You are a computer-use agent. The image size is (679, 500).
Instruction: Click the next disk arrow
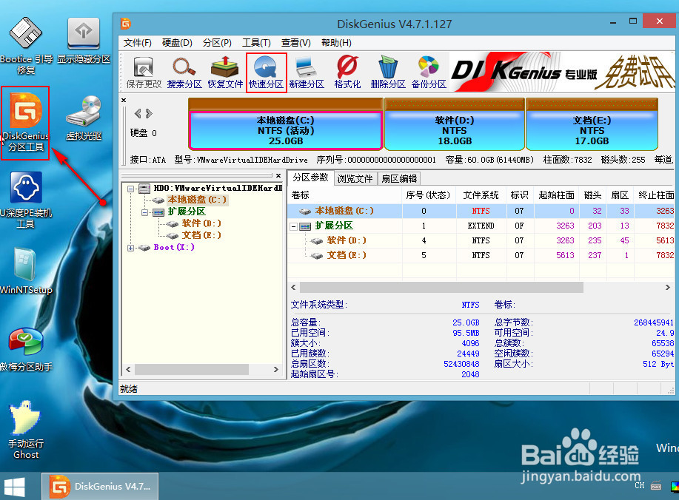point(150,114)
